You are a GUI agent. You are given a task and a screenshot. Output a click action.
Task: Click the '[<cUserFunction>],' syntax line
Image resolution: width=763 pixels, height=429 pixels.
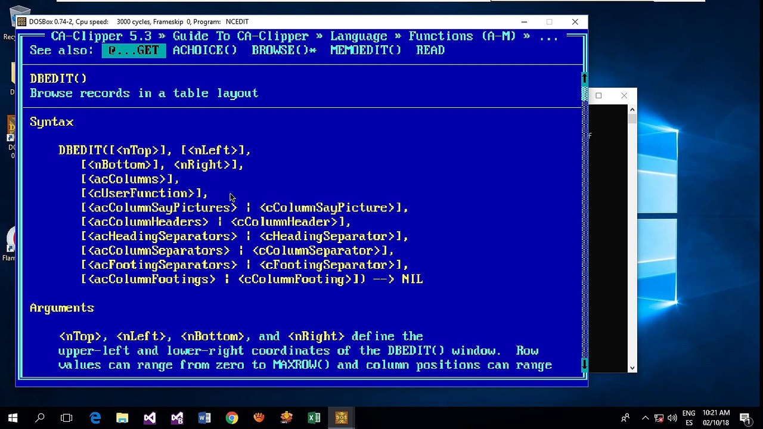(144, 193)
